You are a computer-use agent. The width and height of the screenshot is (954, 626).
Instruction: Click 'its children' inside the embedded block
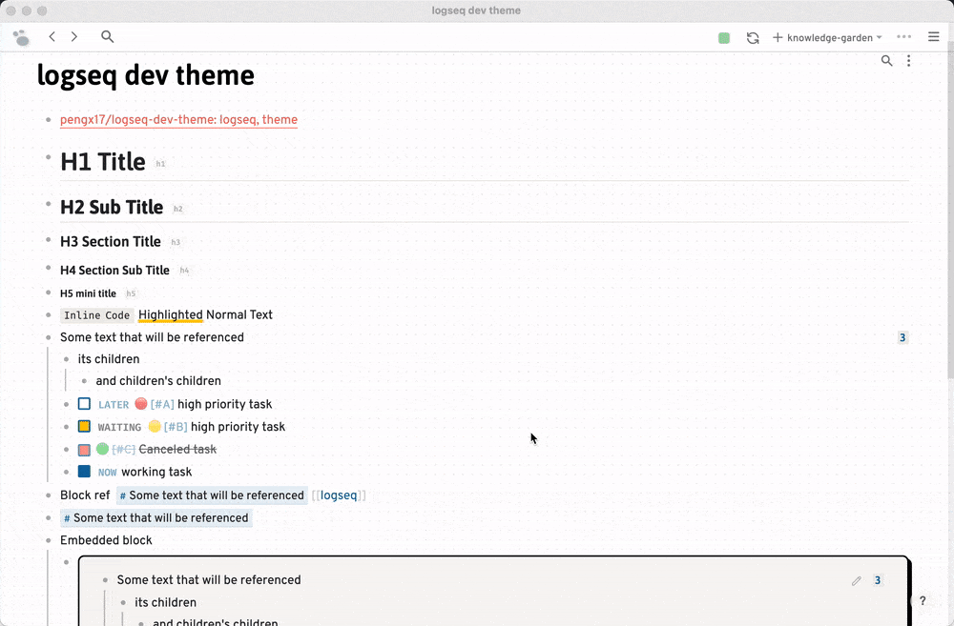point(165,603)
